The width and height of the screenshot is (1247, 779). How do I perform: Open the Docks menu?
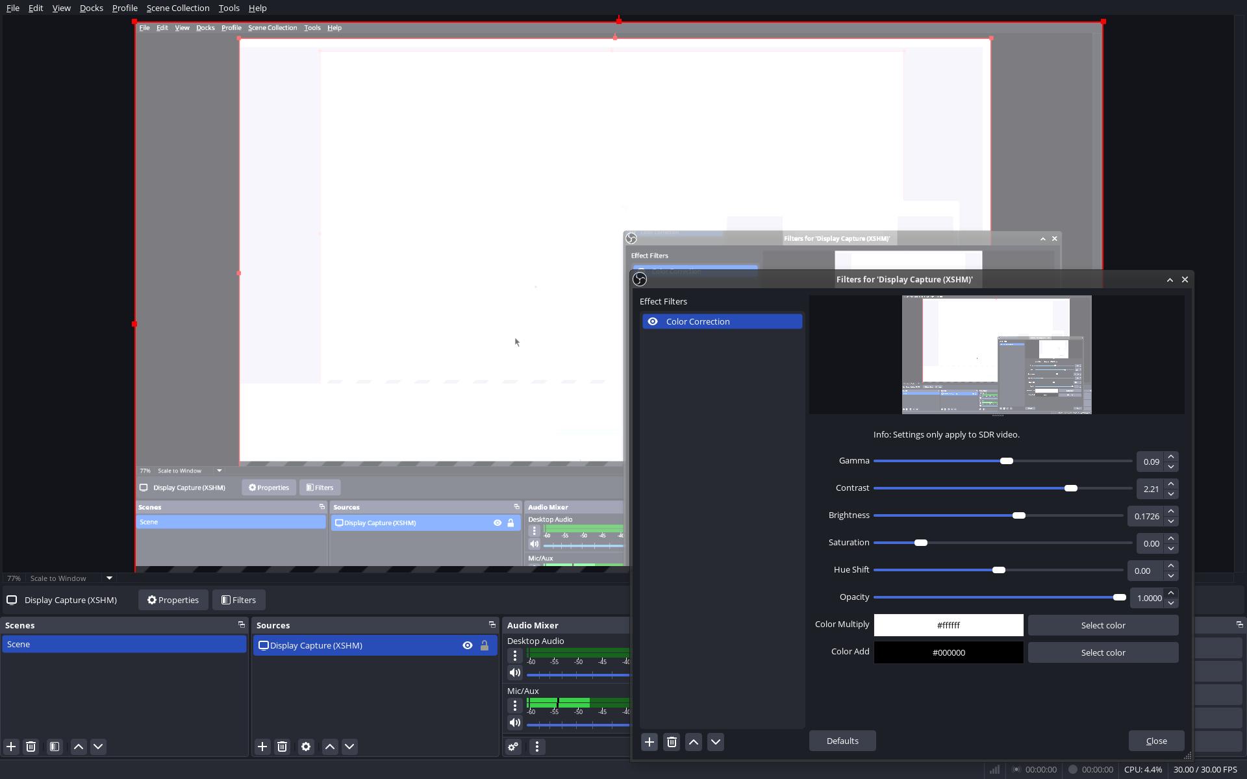point(91,8)
